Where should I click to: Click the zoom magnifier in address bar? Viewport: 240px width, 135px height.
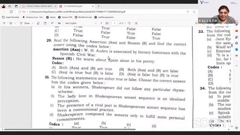(188, 12)
